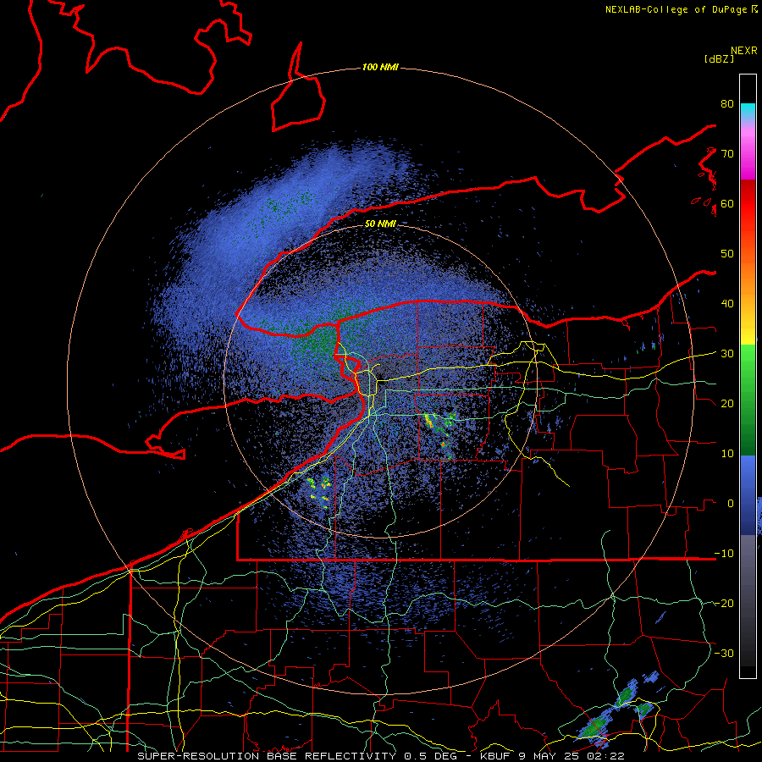Viewport: 762px width, 762px height.
Task: Click the green-blue echo band in the bottom-right corner
Action: [618, 708]
